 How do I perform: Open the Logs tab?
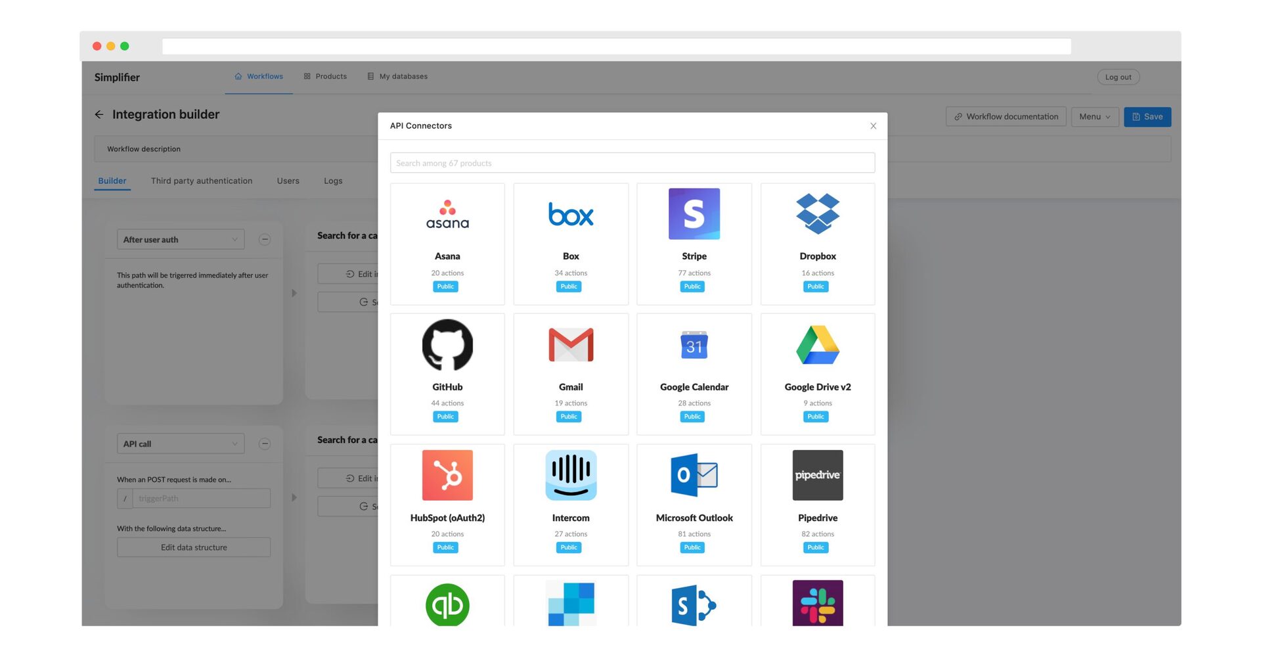(333, 181)
